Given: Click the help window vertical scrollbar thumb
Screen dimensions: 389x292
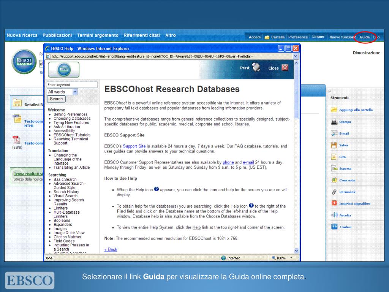Looking at the screenshot, I should click(x=296, y=92).
